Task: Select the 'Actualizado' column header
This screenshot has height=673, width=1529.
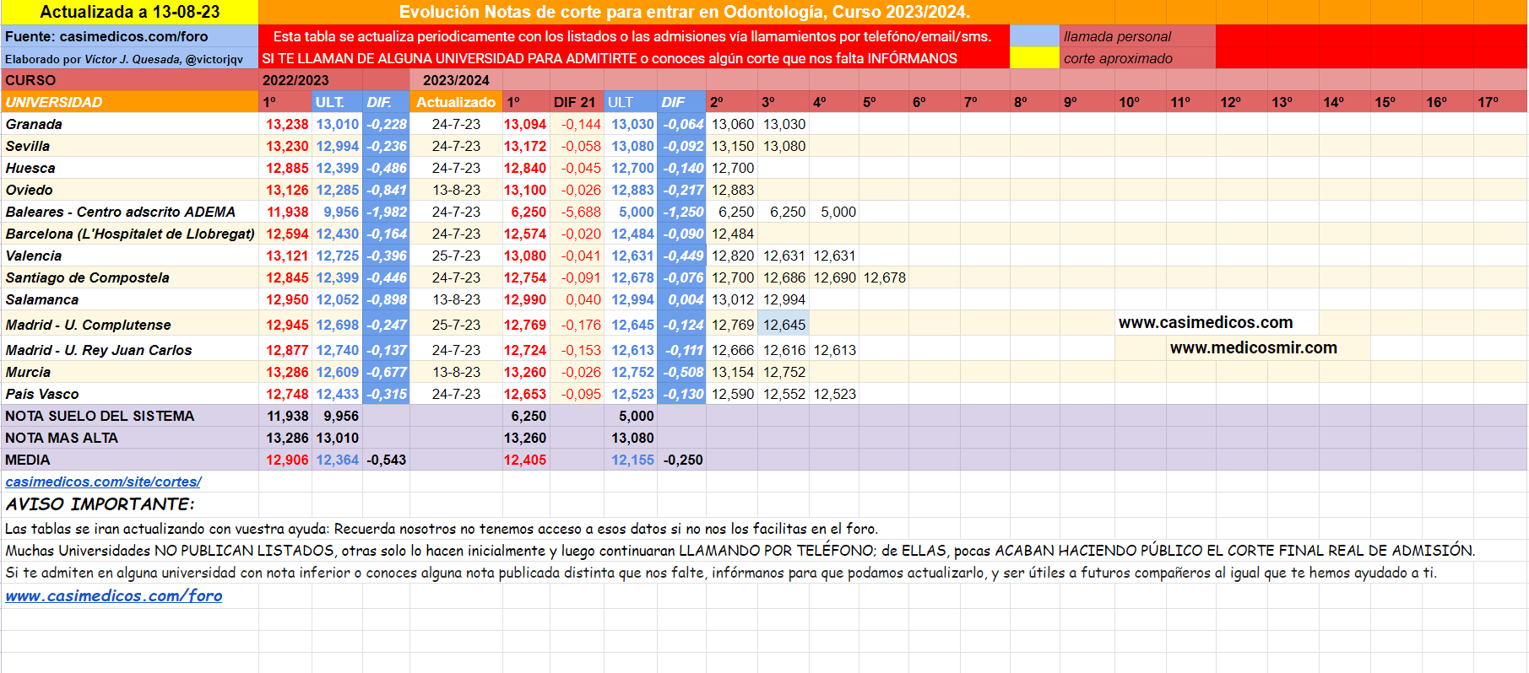Action: tap(456, 102)
